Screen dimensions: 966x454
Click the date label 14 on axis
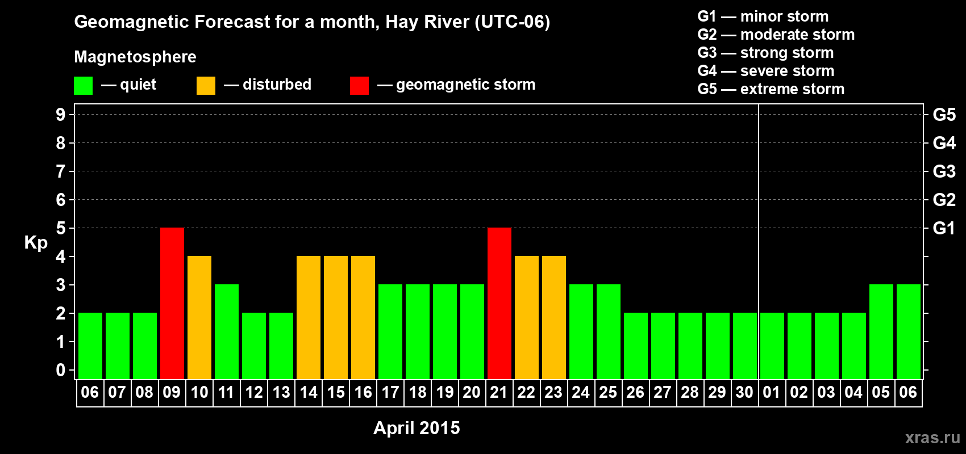(x=309, y=393)
